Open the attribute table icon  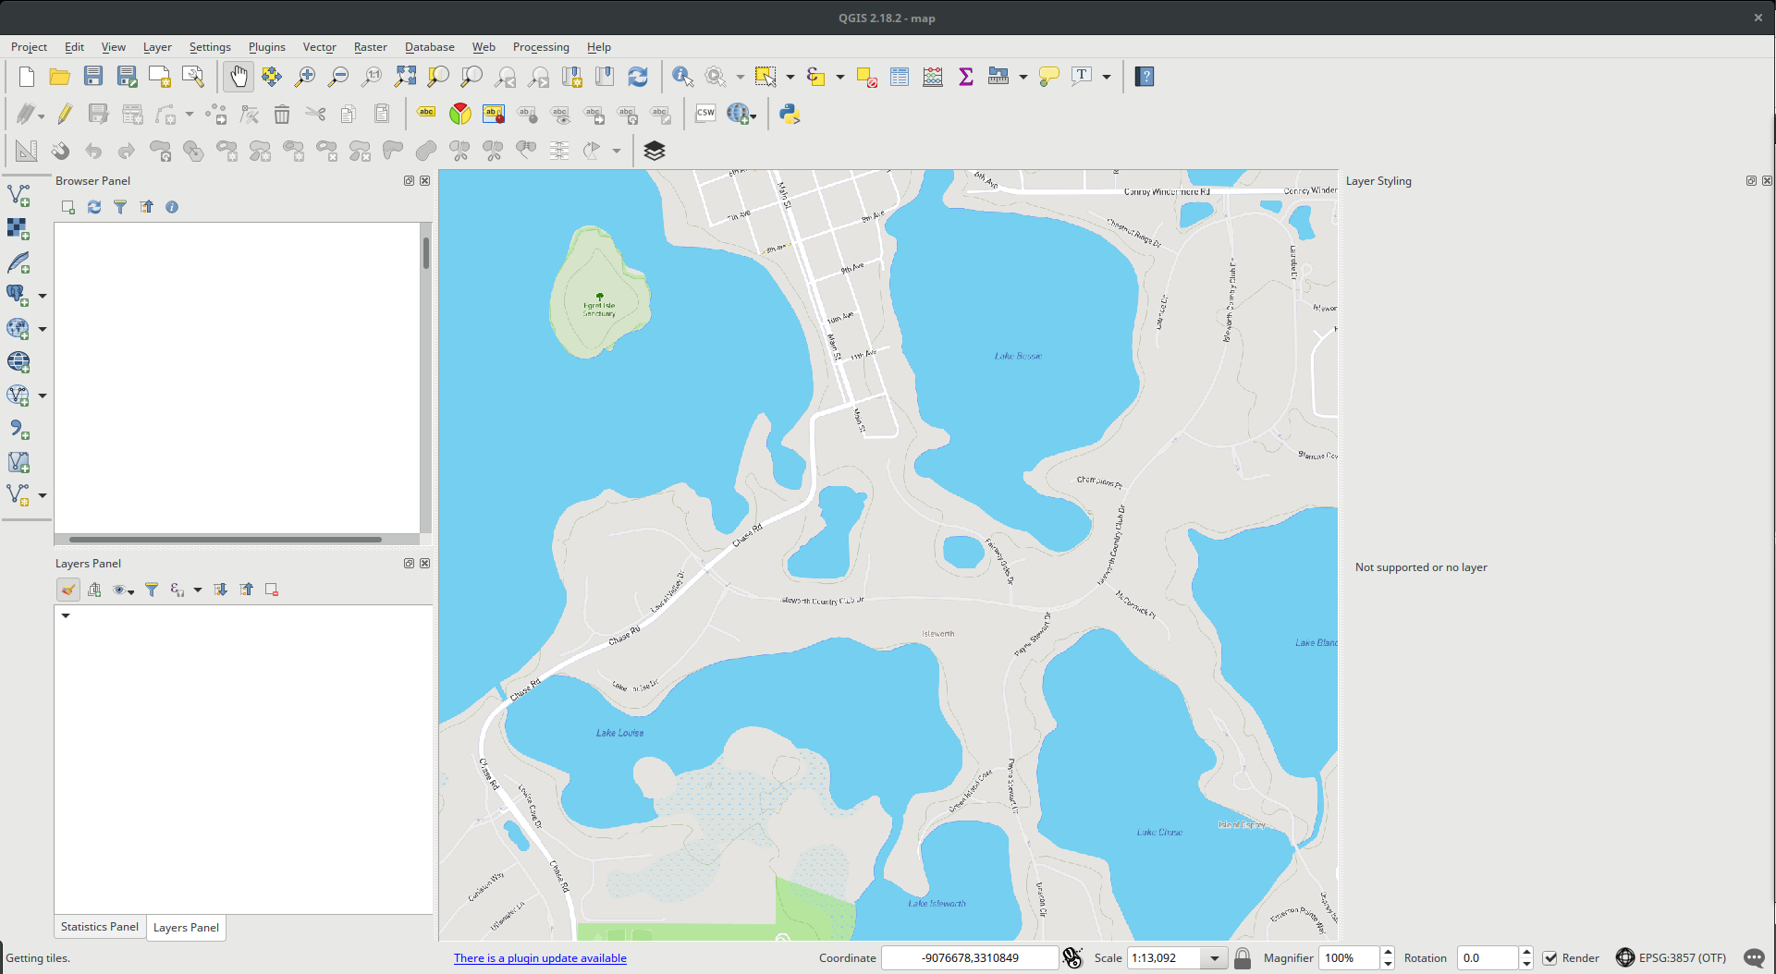[x=900, y=77]
